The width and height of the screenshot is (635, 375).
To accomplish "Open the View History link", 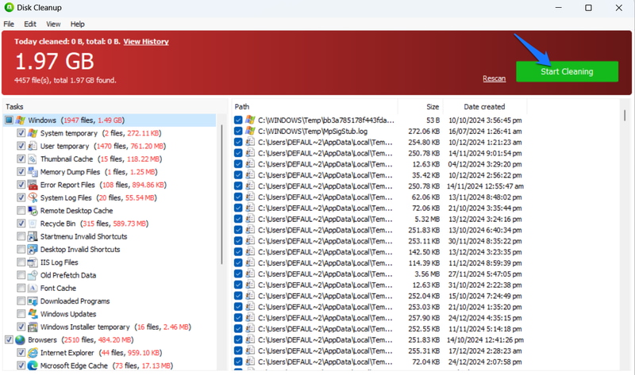I will pos(146,42).
